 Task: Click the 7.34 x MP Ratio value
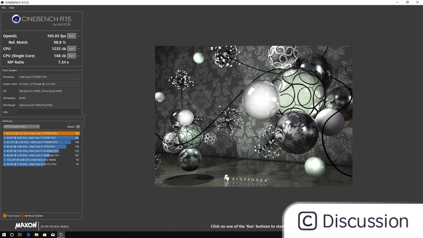[x=63, y=62]
